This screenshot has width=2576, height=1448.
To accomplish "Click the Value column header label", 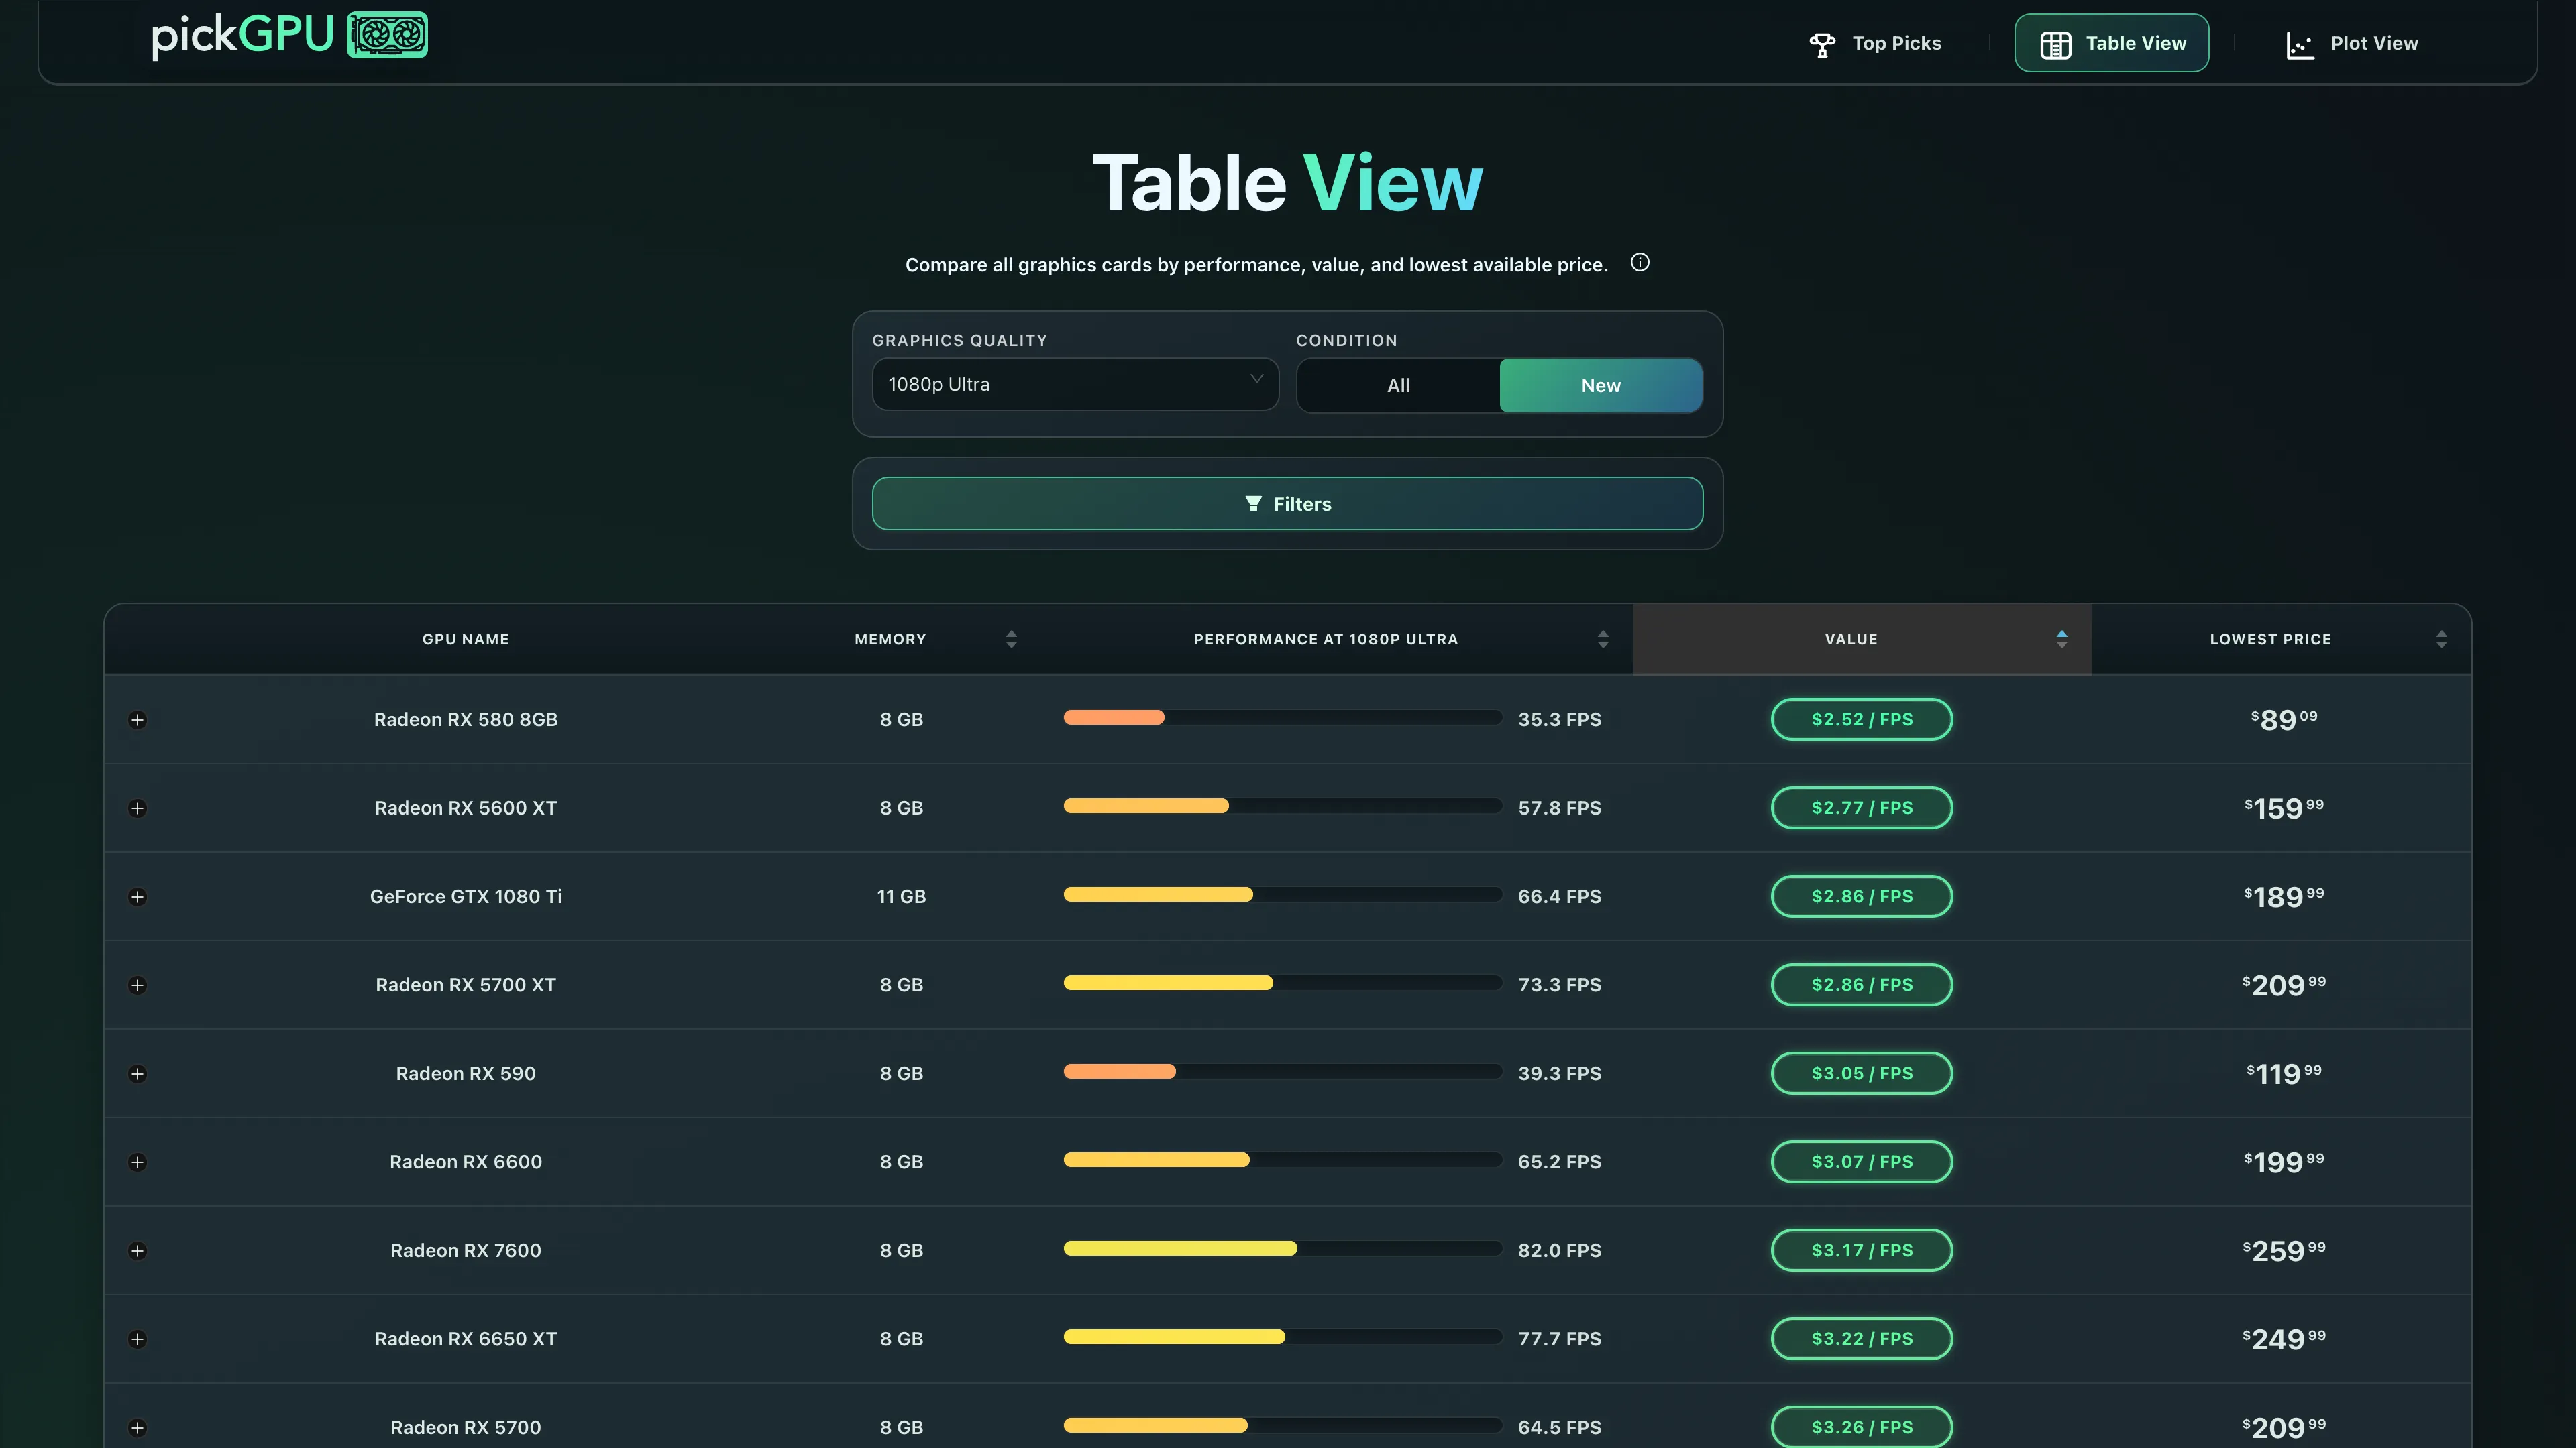I will (1851, 640).
